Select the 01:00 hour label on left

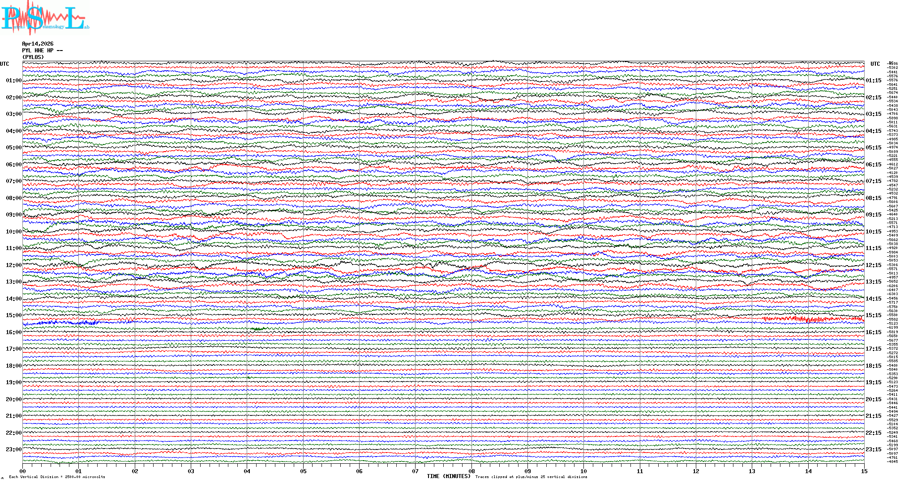click(13, 80)
